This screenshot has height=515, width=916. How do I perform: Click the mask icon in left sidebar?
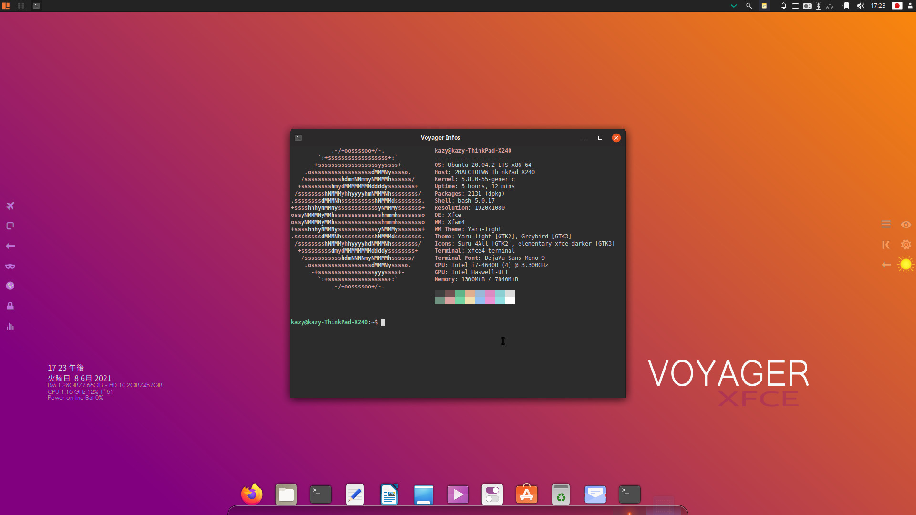point(10,266)
